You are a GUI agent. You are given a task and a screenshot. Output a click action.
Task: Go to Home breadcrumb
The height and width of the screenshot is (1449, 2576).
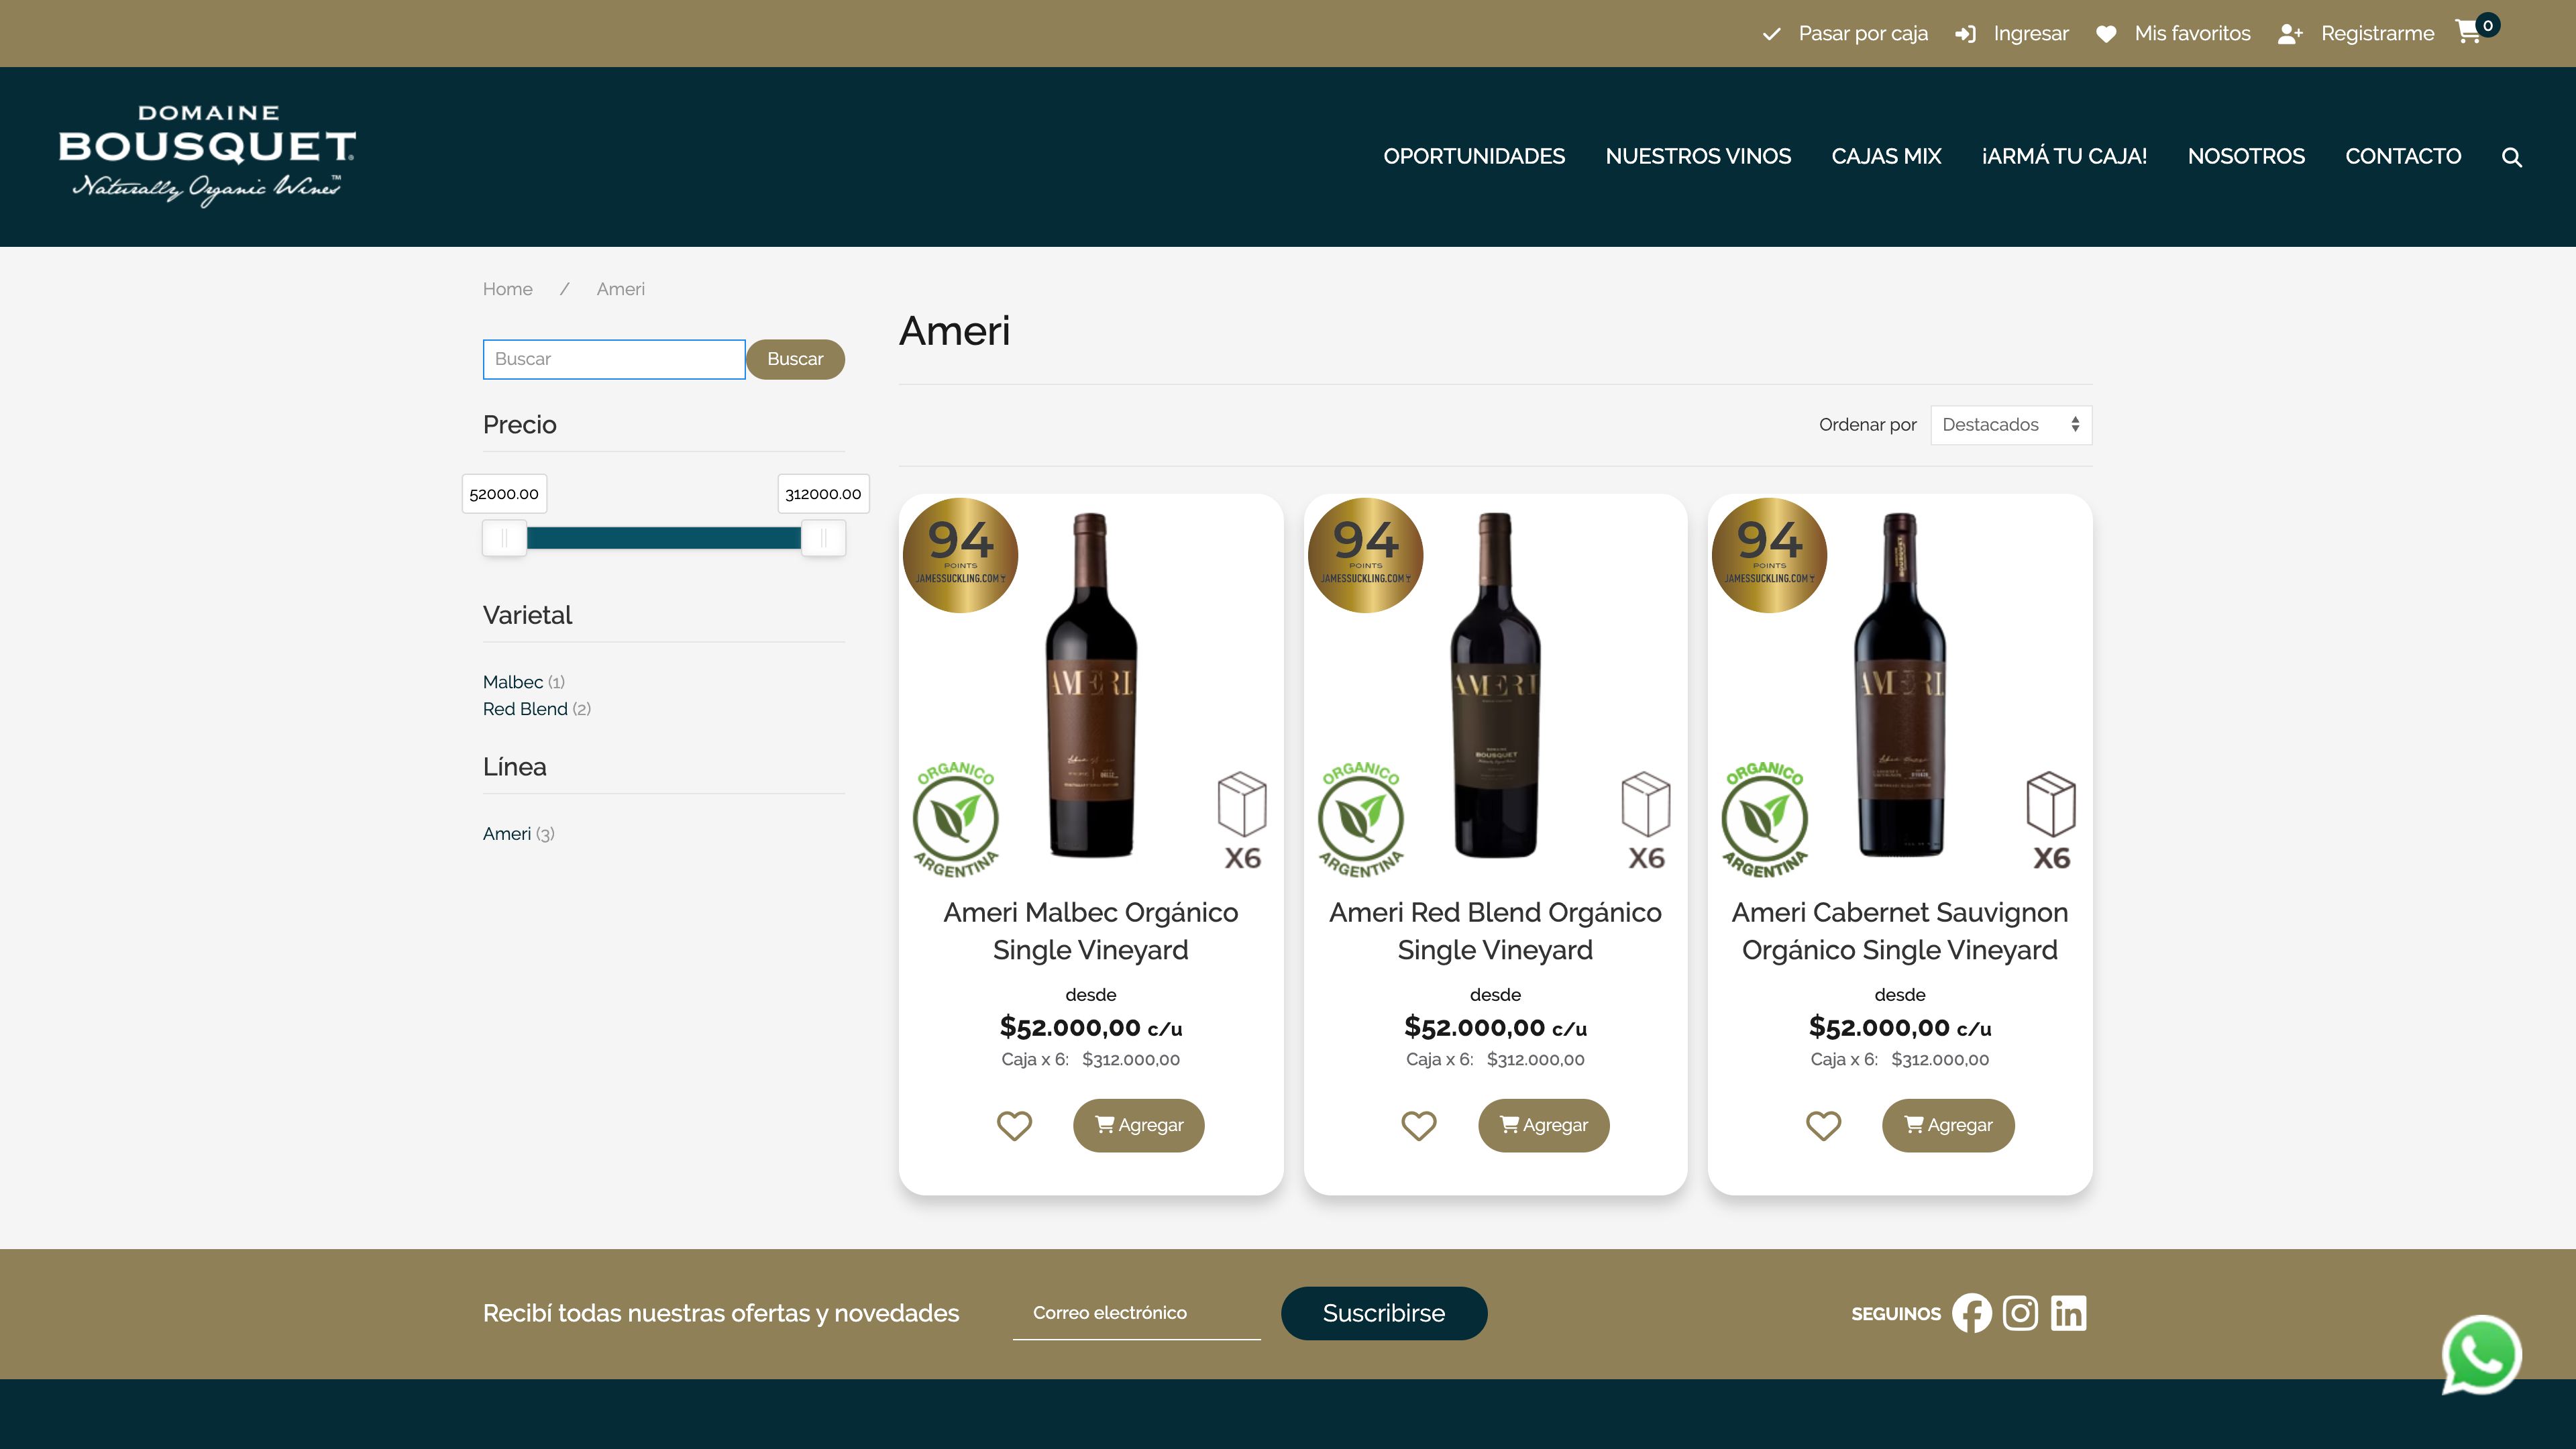pos(507,289)
